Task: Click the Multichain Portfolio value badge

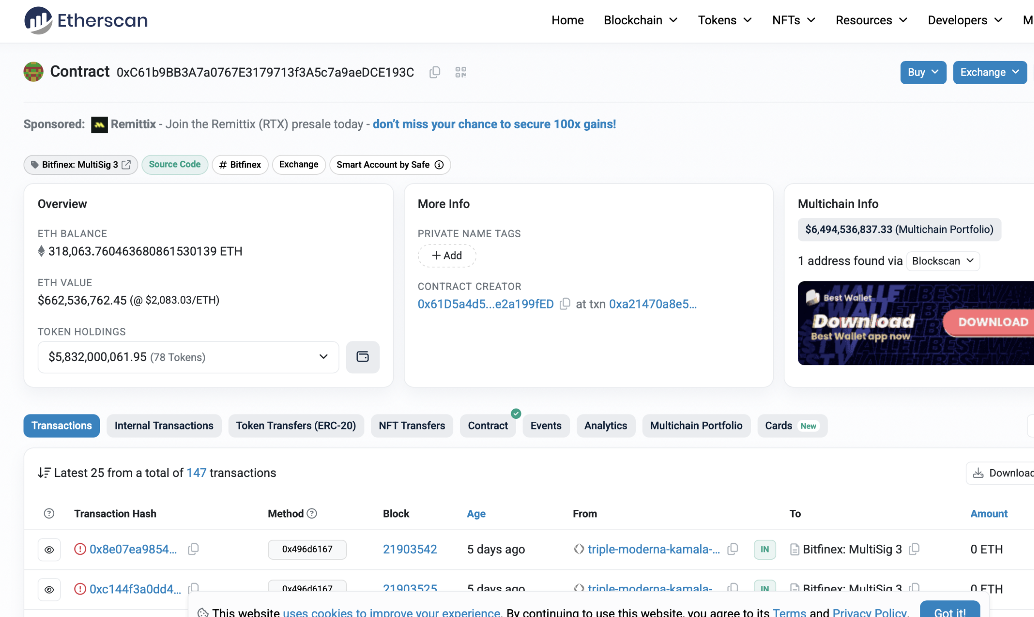Action: tap(899, 229)
